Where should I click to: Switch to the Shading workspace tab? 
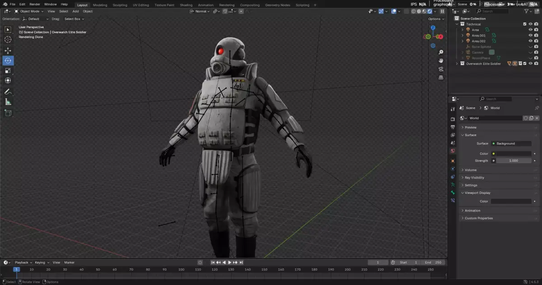[x=186, y=5]
